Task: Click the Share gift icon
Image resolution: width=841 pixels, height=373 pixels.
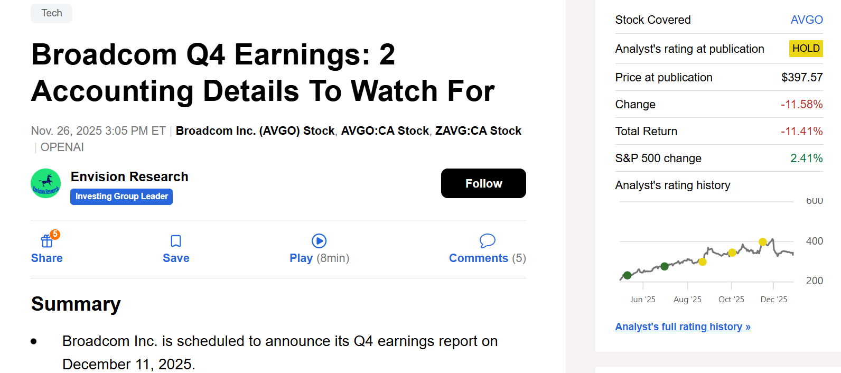Action: (x=46, y=241)
